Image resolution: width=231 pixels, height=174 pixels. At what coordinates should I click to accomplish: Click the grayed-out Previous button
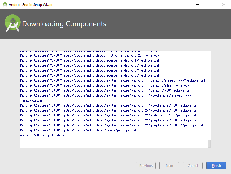click(146, 166)
